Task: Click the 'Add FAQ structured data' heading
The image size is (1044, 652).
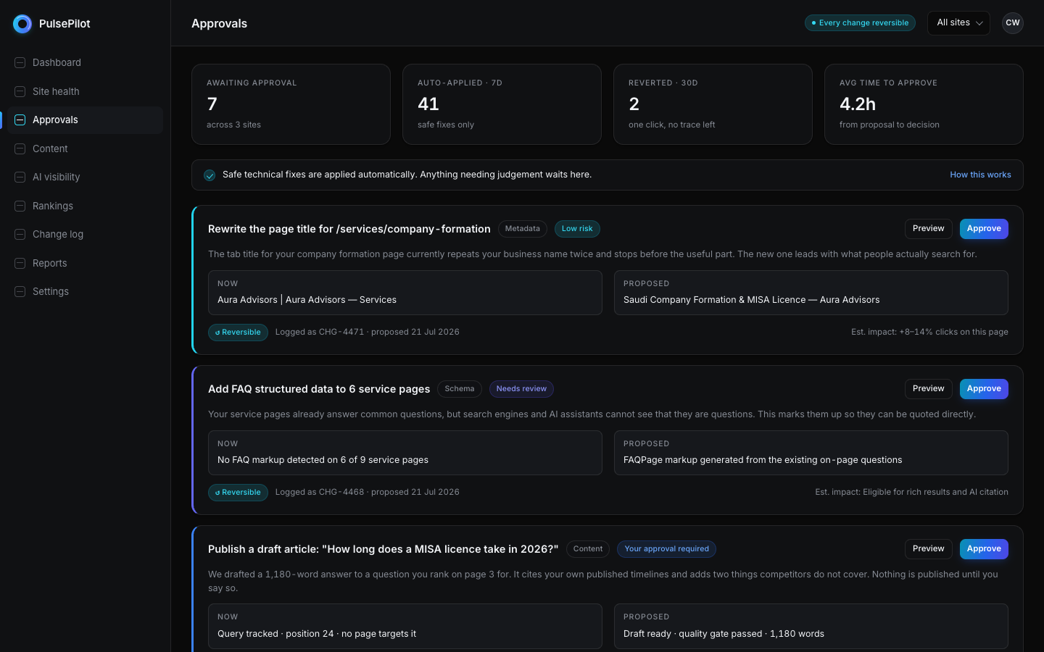Action: (x=319, y=389)
